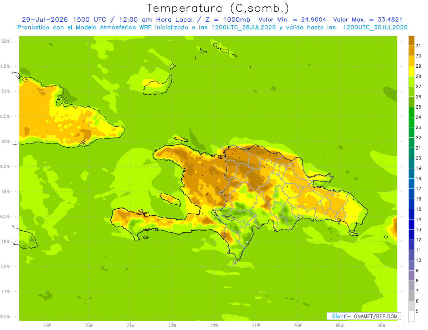
Task: Select the lime 27–28 legend swatch
Action: [x=411, y=81]
